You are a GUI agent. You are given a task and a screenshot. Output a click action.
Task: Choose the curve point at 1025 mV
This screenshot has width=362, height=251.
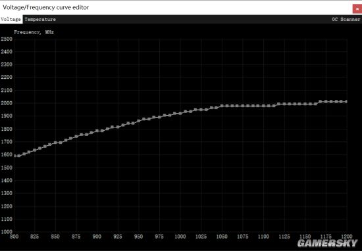click(x=201, y=110)
